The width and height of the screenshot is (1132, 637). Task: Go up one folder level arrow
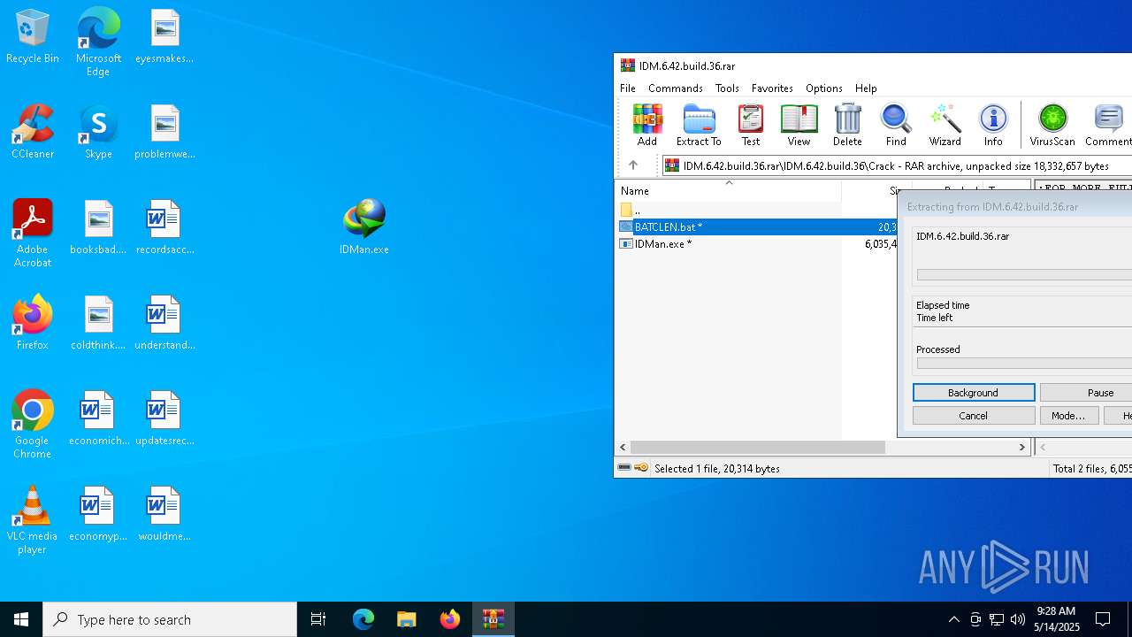pos(633,165)
